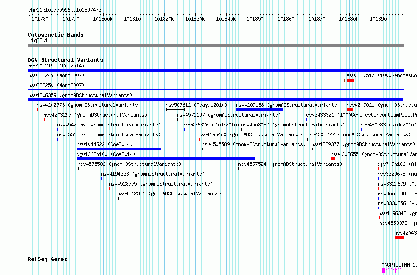Open the ANGPTL5 RefSeq gene label
Viewport: 417px width, 275px height.
click(399, 265)
